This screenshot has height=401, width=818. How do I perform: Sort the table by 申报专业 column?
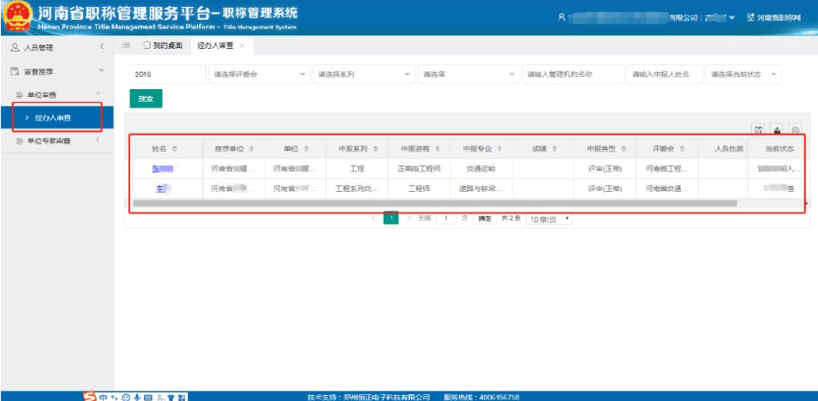tap(499, 149)
